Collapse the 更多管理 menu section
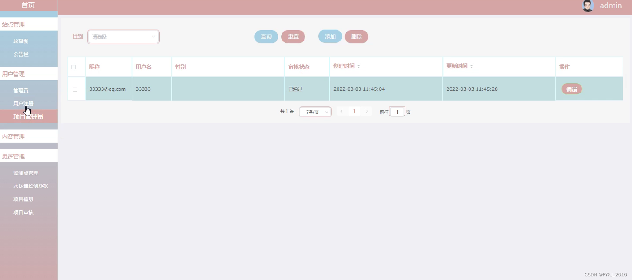Viewport: 632px width, 280px height. [29, 156]
